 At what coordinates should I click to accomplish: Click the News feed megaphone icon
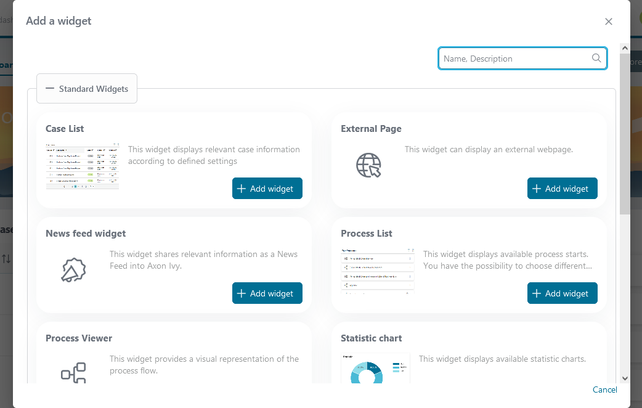pyautogui.click(x=74, y=270)
